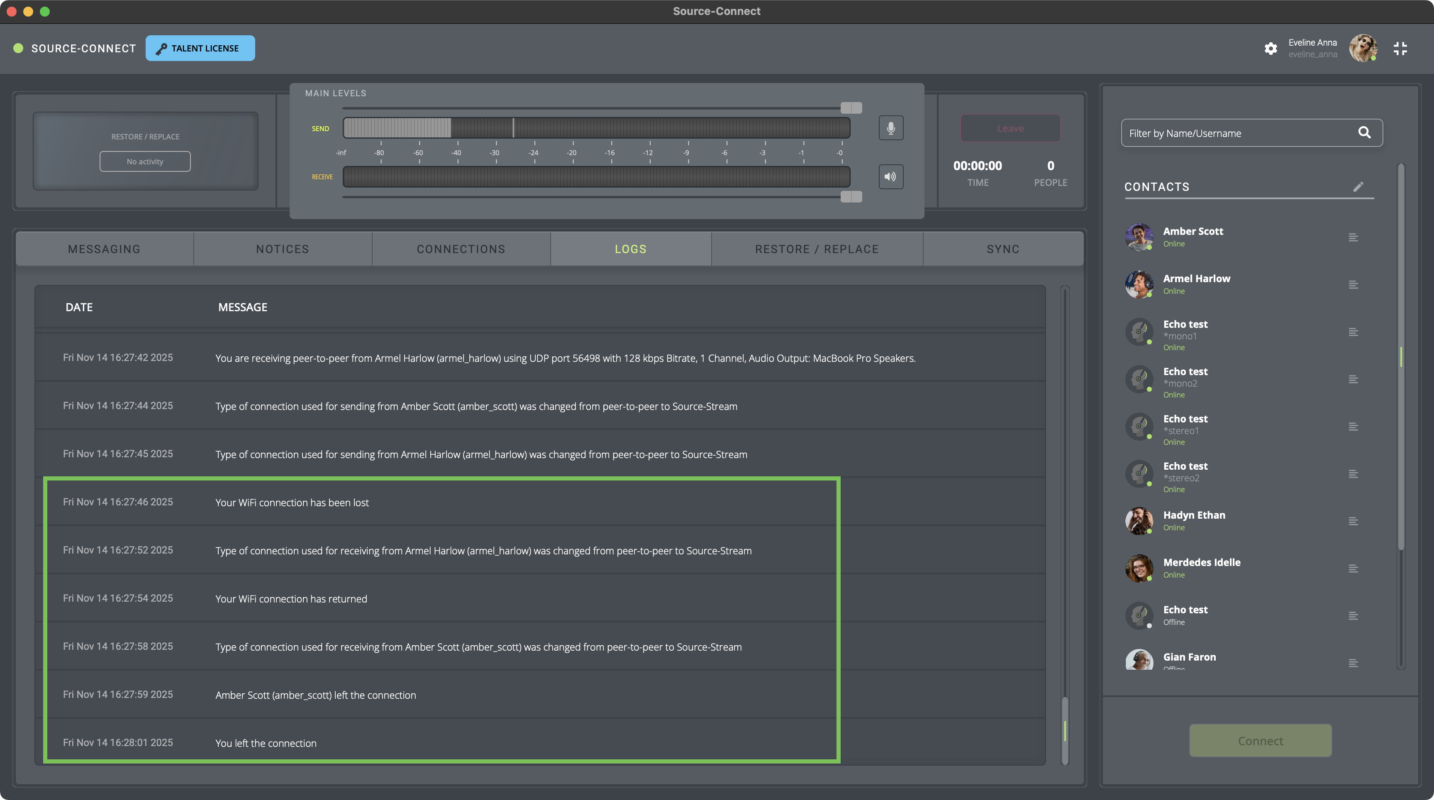Switch to the Messaging tab

[104, 249]
